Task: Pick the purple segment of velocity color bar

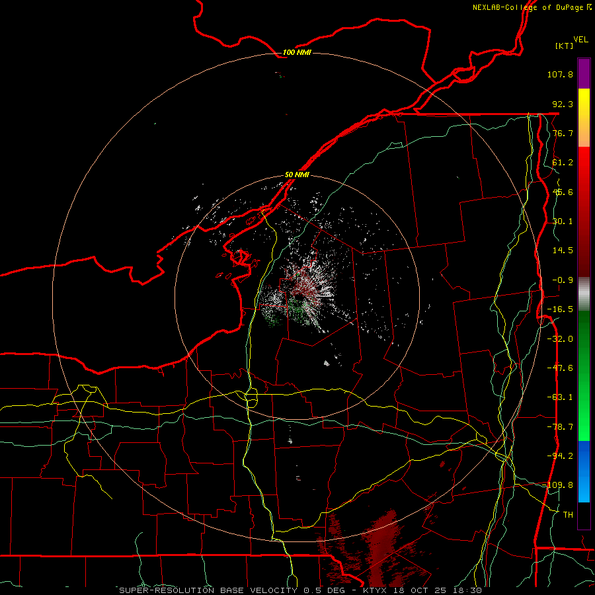Action: click(x=584, y=74)
